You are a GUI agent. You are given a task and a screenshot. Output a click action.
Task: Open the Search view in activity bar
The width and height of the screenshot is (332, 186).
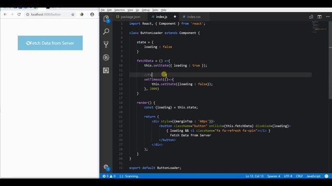tap(106, 32)
